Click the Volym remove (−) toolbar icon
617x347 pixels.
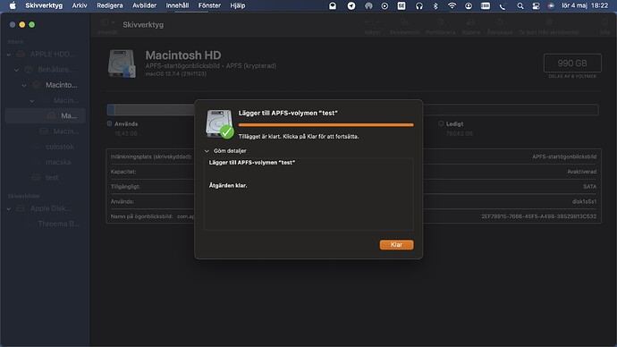(378, 22)
